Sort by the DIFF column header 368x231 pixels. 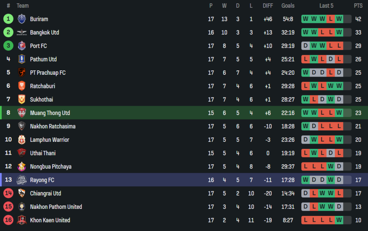point(268,6)
